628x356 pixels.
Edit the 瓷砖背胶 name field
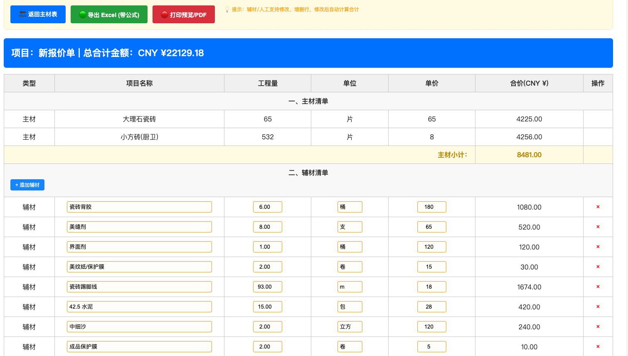point(139,207)
